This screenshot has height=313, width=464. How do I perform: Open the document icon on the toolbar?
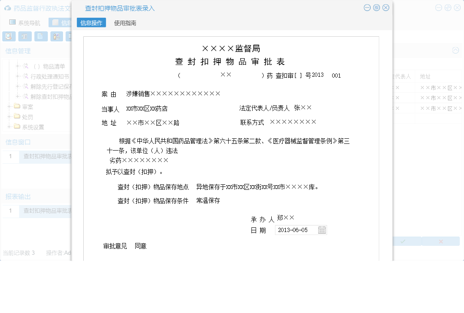[41, 36]
